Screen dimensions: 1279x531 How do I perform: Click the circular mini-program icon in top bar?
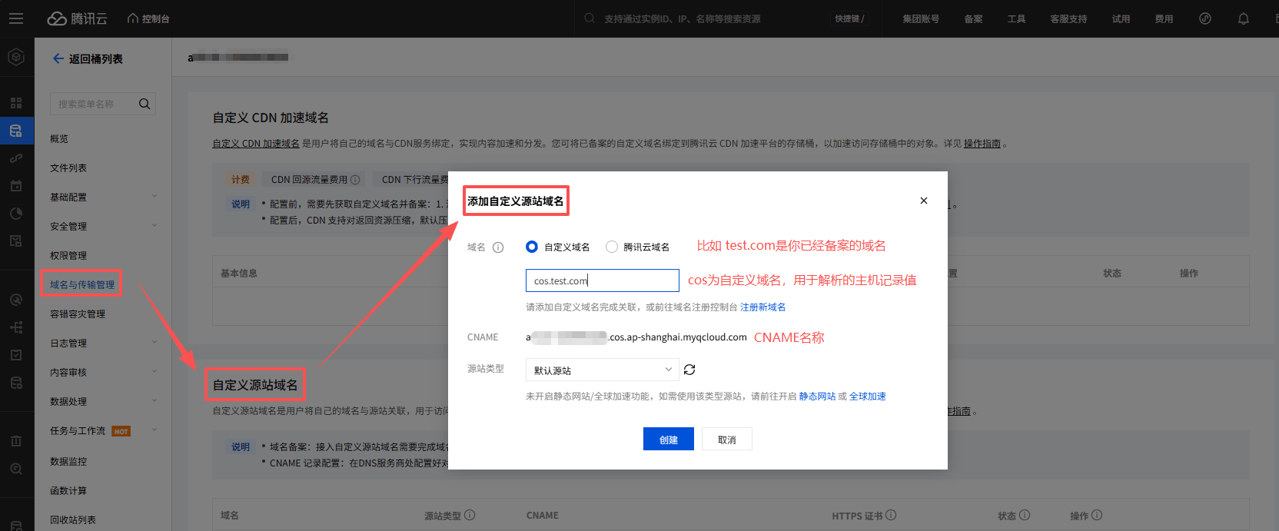click(x=1205, y=18)
